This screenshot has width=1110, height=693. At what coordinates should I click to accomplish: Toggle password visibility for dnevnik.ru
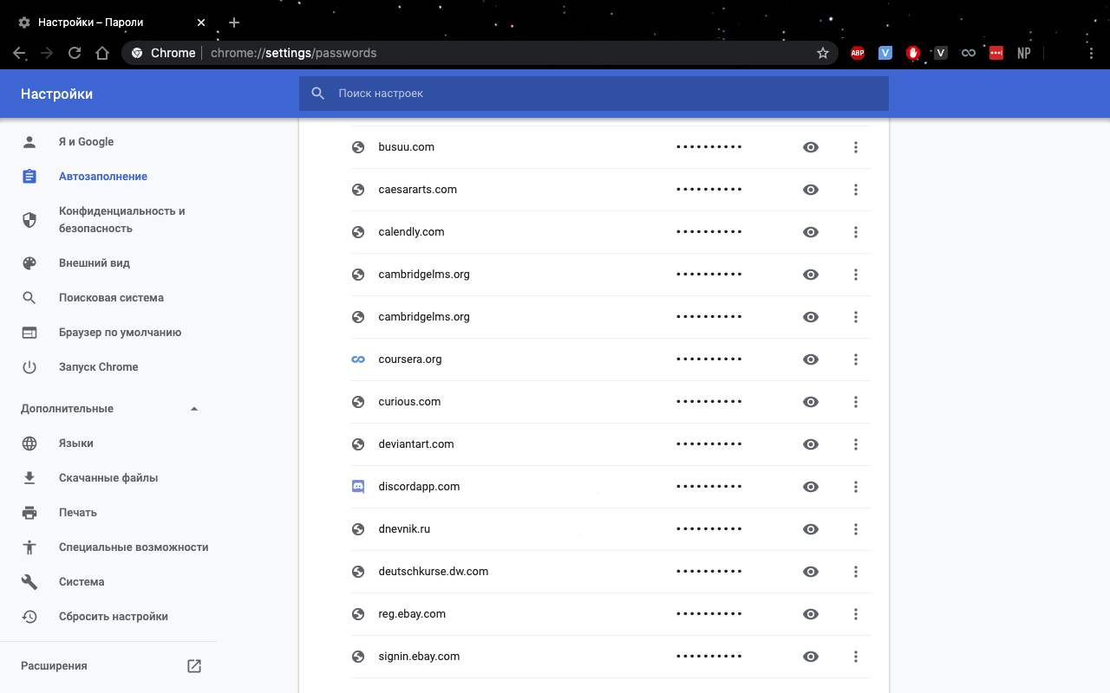click(811, 529)
